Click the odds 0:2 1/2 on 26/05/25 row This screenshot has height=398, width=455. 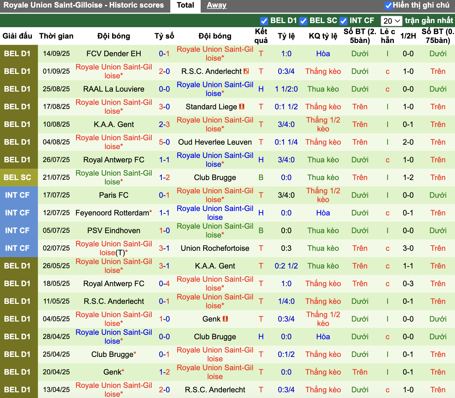[x=286, y=266]
